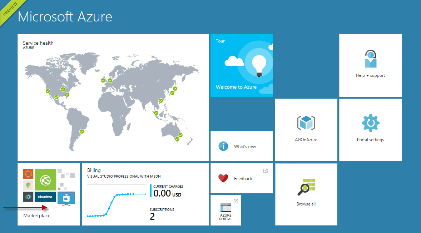Viewport: 421px width, 233px height.
Task: Click the Service health title
Action: click(x=38, y=43)
